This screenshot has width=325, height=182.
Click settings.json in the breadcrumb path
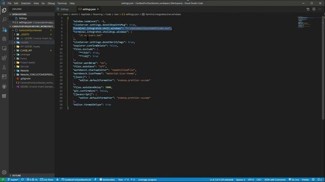(x=132, y=14)
